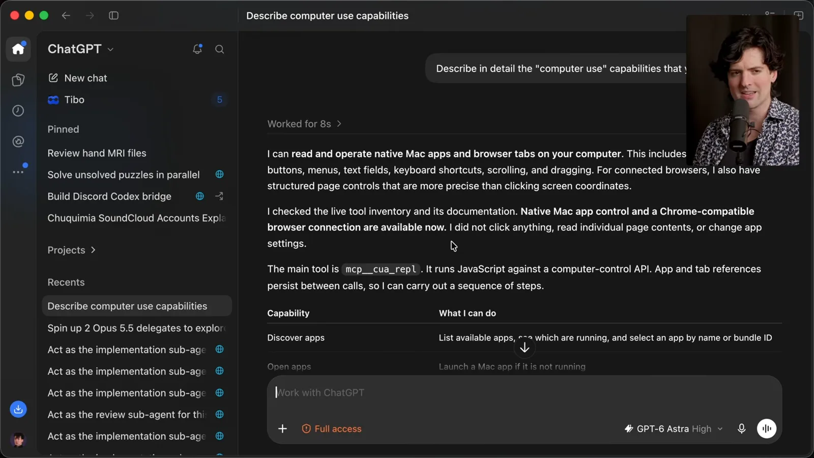This screenshot has width=814, height=458.
Task: Go forward with the right arrow
Action: (90, 15)
